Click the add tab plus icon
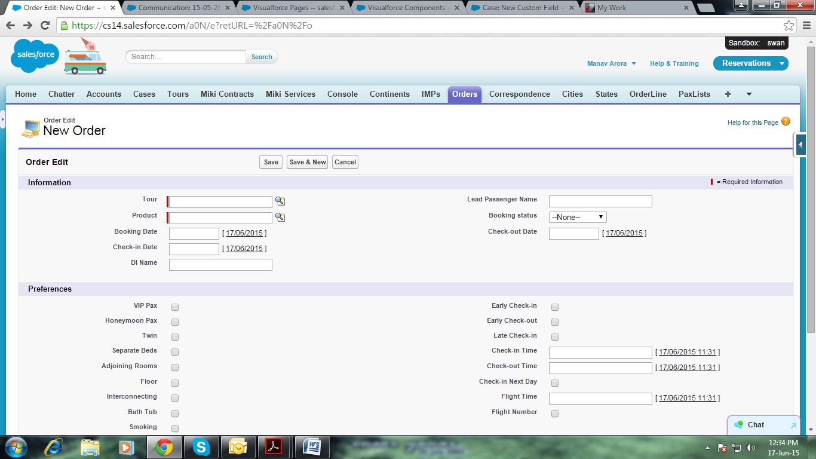The height and width of the screenshot is (459, 816). (x=728, y=94)
